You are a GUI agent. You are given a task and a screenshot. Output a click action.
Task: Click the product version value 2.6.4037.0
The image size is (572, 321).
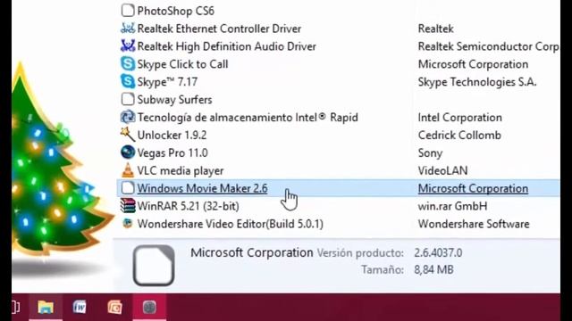[x=438, y=252]
